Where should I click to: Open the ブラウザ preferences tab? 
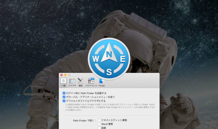pos(72,82)
